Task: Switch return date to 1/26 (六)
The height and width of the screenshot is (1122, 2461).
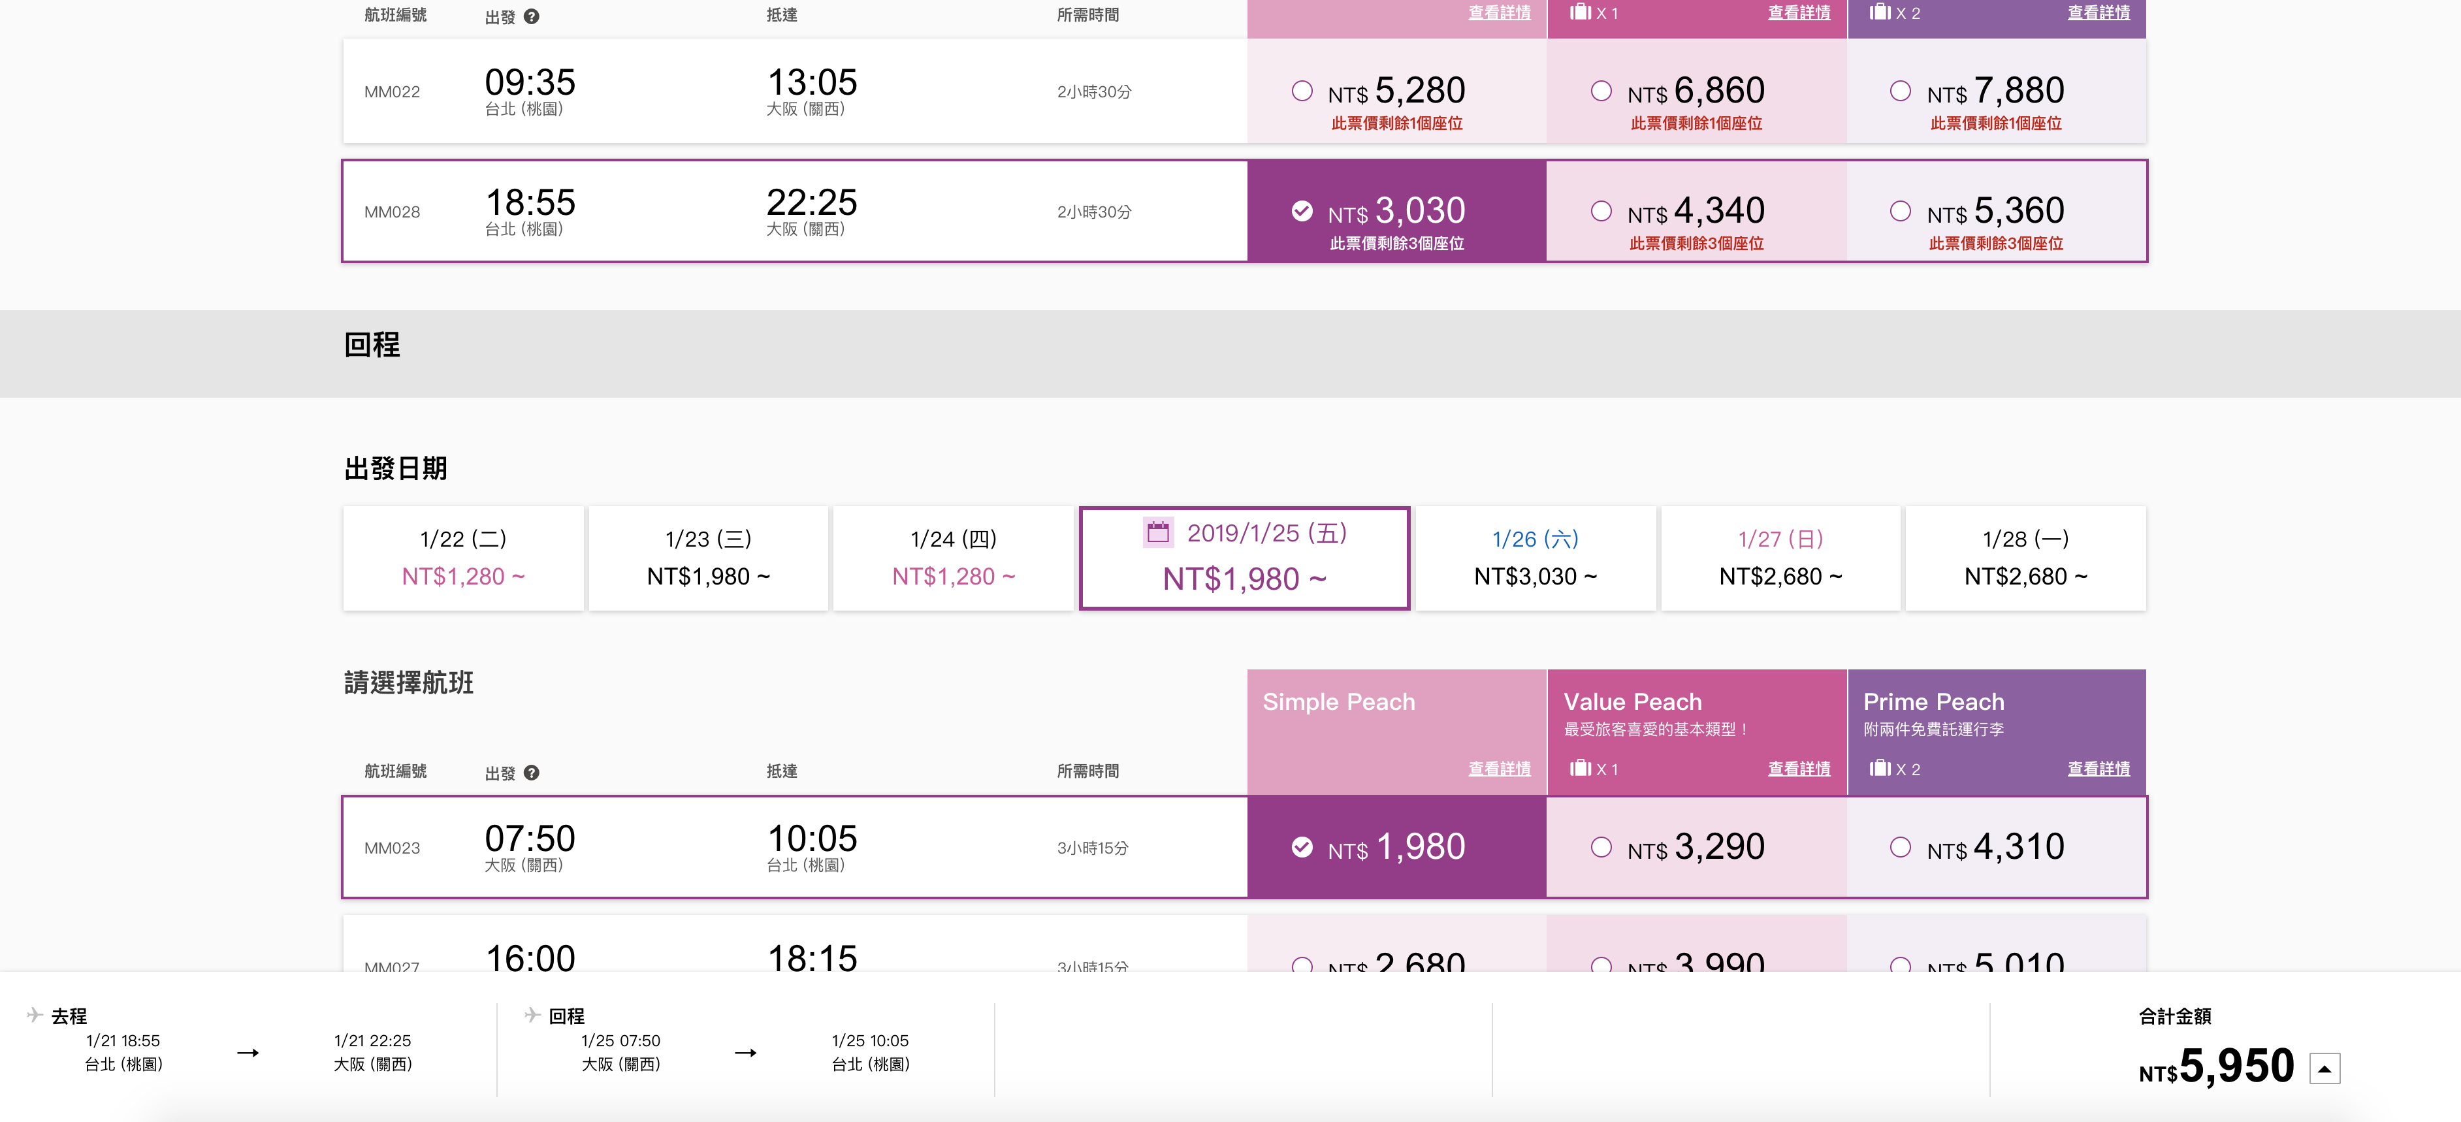Action: [x=1536, y=558]
